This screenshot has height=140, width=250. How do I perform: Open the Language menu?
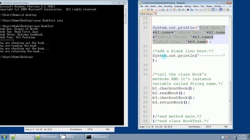pyautogui.click(x=178, y=6)
